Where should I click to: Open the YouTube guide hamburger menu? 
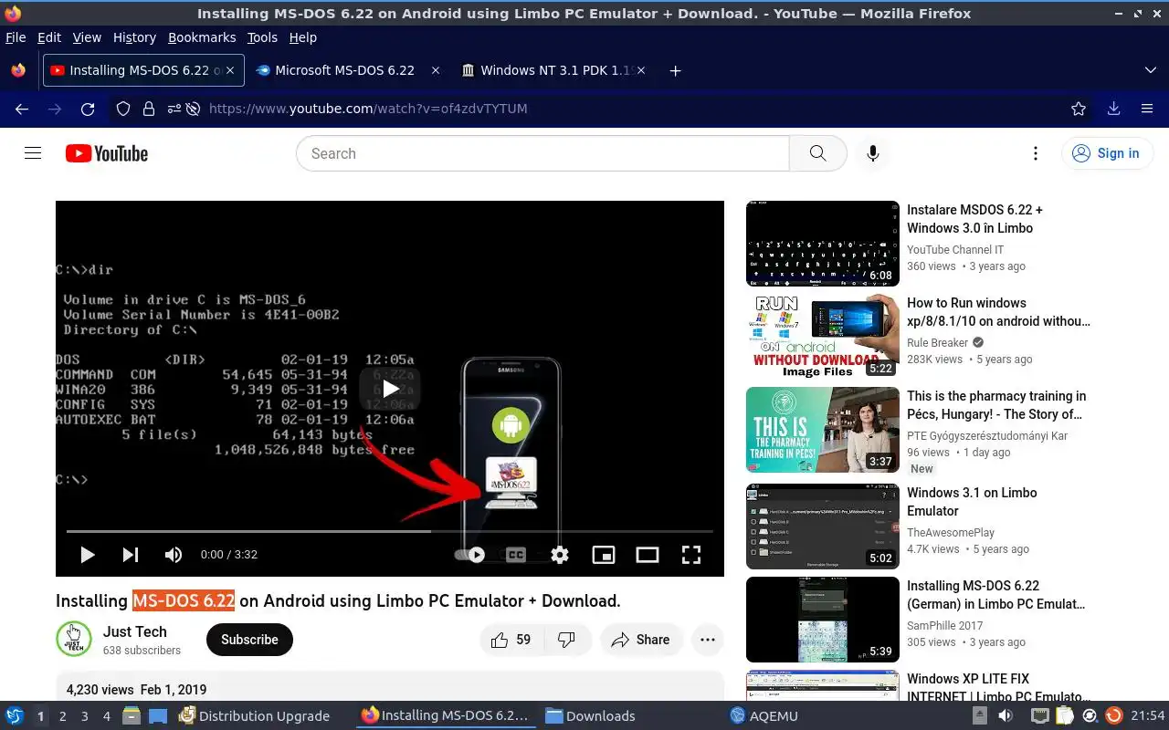pos(33,153)
